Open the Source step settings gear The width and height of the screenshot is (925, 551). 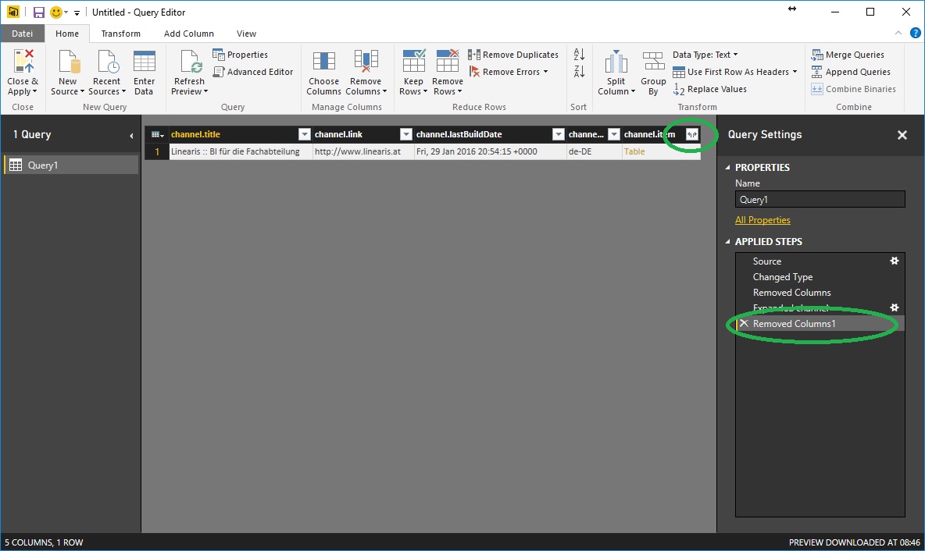pos(895,261)
